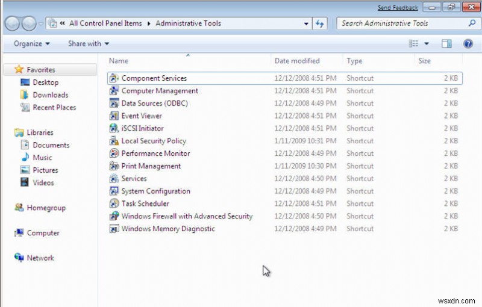Click the Desktop icon in Favorites
The image size is (482, 307).
point(25,82)
